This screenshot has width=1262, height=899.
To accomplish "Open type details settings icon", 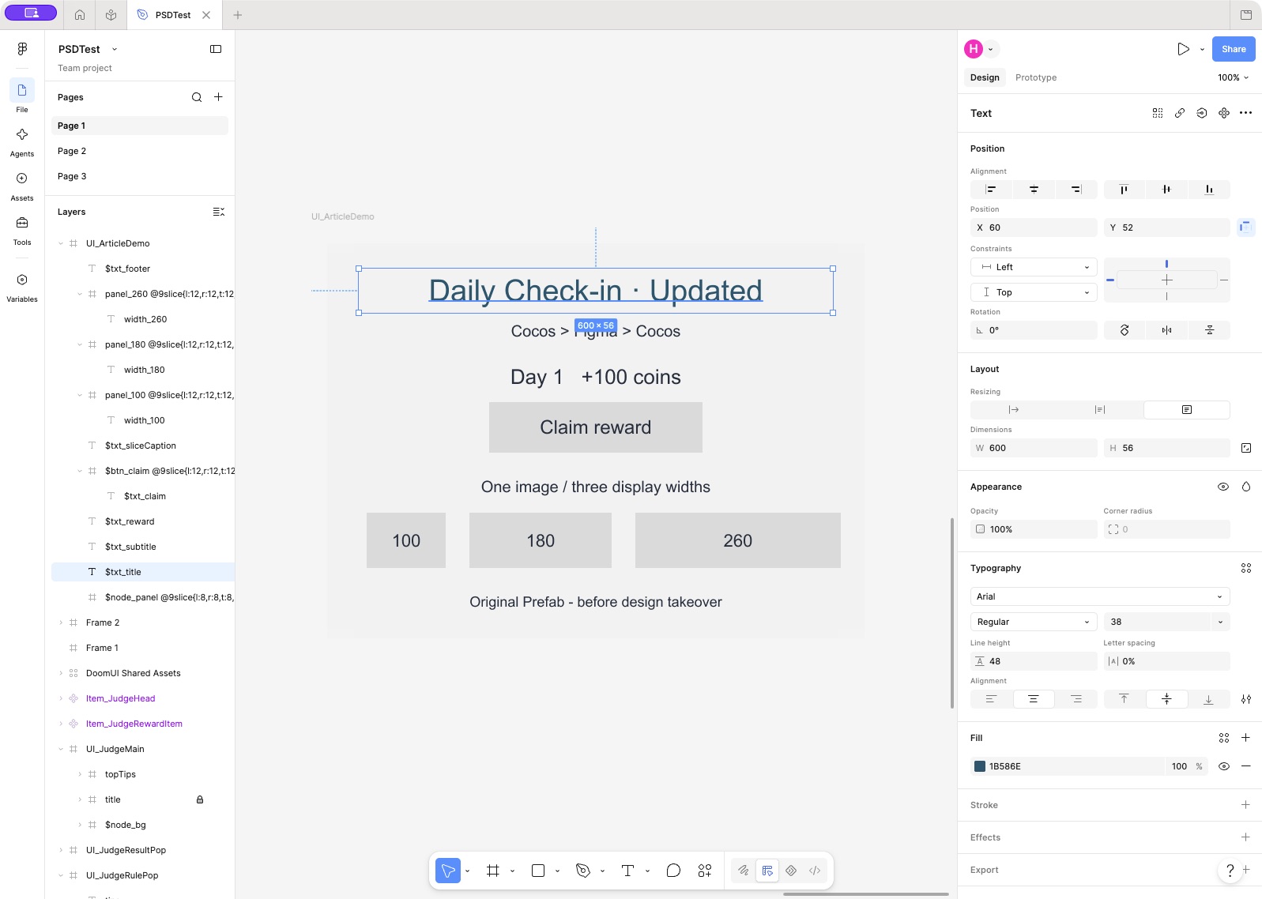I will [x=1246, y=699].
